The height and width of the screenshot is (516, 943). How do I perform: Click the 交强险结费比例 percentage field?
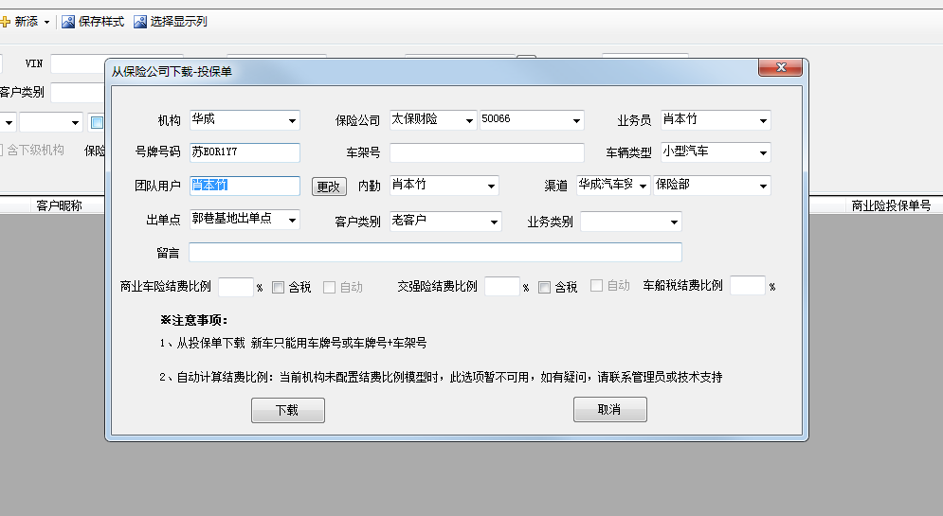pyautogui.click(x=502, y=286)
